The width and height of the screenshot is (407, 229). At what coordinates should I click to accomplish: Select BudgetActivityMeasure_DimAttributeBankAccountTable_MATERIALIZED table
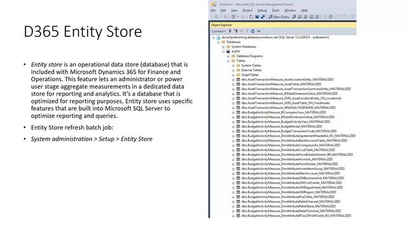pos(294,141)
